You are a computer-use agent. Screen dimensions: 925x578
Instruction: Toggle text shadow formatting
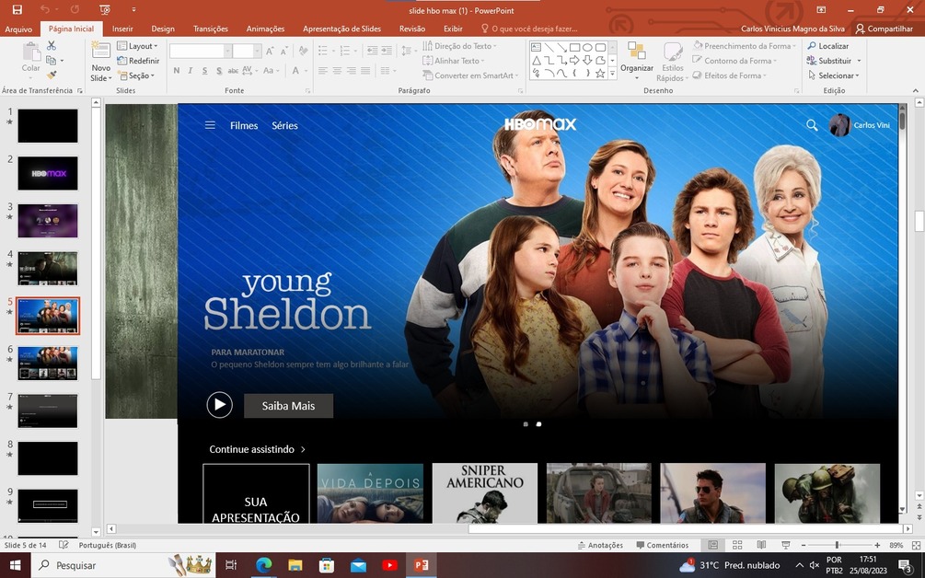click(x=219, y=71)
